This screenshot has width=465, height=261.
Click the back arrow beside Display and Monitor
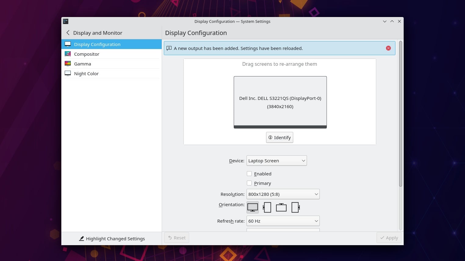pos(68,33)
